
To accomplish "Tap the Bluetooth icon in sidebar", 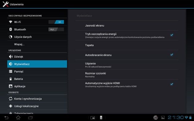I will pos(11,29).
